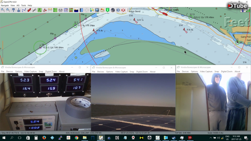
Task: Open File menu in middle Vividia window
Action: 94,72
